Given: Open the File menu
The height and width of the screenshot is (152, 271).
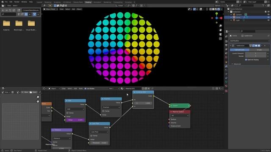Looking at the screenshot, I should [6, 2].
